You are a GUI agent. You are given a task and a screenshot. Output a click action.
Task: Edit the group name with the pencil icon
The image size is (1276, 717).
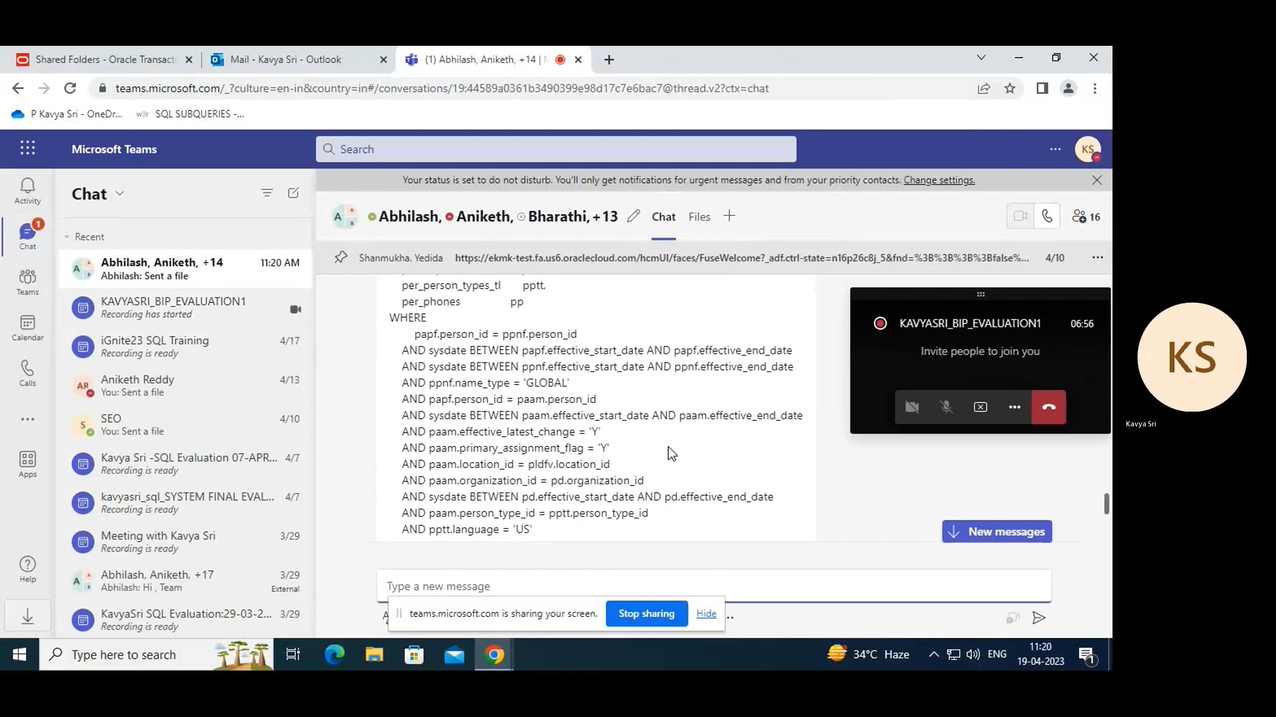[x=633, y=216]
